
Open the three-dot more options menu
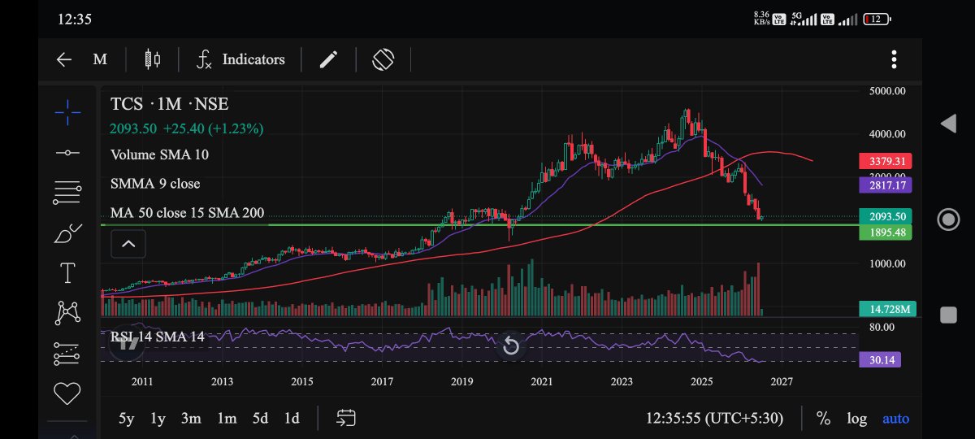click(x=894, y=59)
